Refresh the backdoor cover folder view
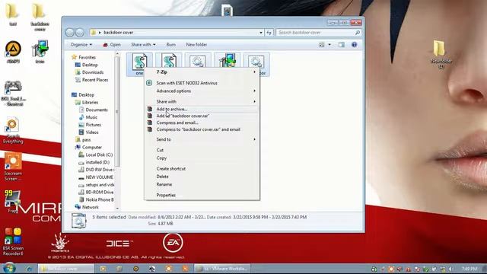 coord(269,32)
